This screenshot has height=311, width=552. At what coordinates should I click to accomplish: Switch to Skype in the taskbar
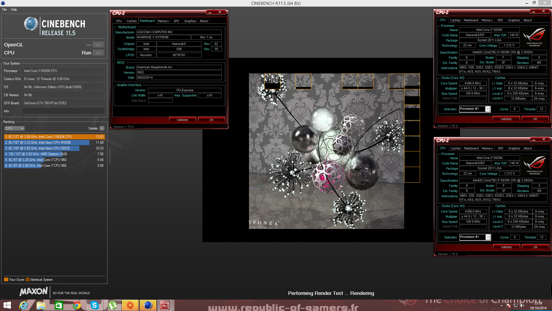tap(94, 305)
